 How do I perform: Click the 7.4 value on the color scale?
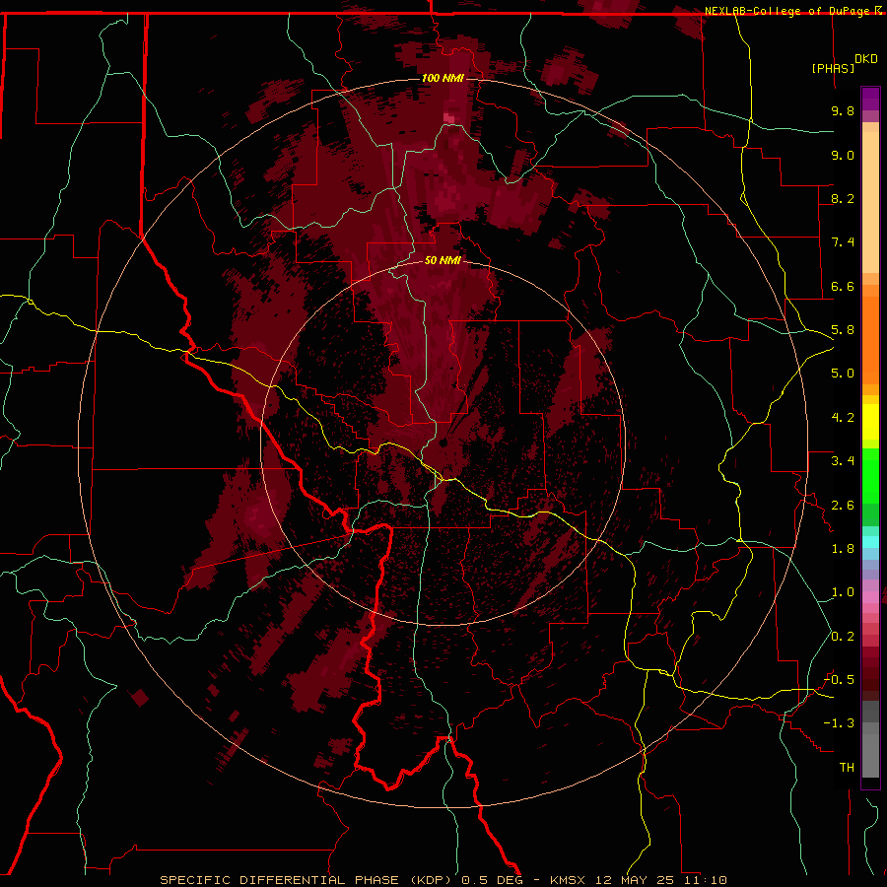pos(843,242)
